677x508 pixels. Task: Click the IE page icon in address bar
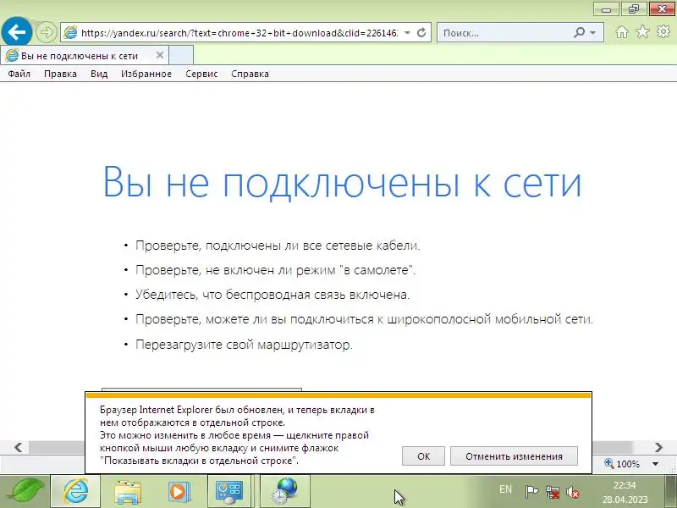pos(70,32)
